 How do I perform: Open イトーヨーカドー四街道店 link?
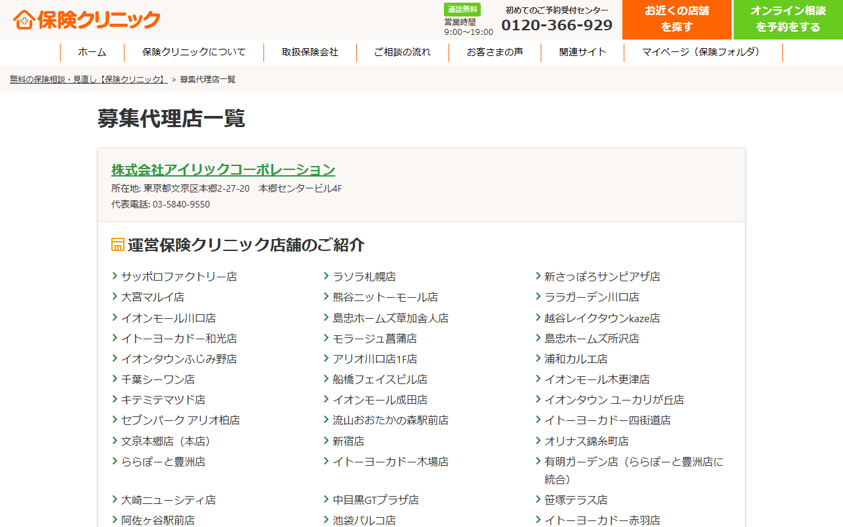[x=607, y=420]
